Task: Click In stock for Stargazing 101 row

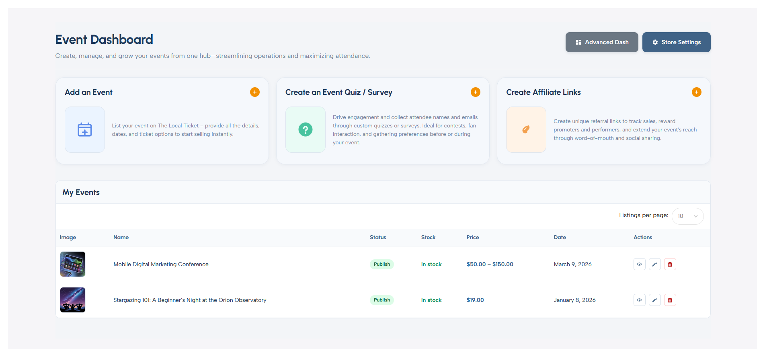Action: [x=431, y=300]
